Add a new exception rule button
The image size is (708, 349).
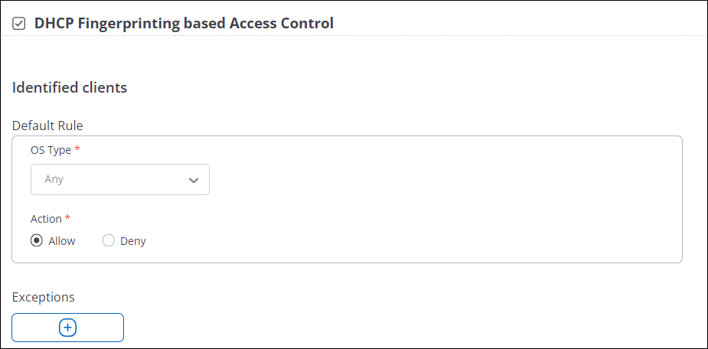coord(67,328)
